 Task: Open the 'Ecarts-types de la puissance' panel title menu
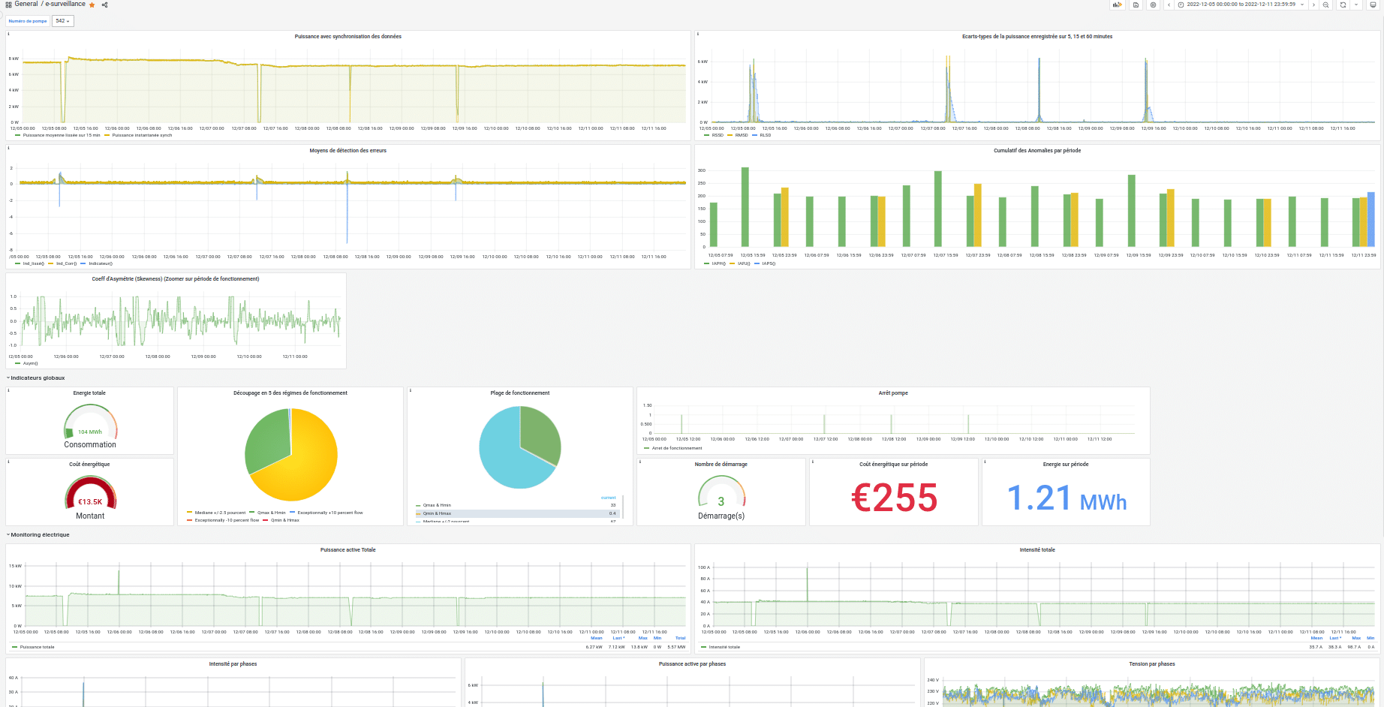(1037, 37)
